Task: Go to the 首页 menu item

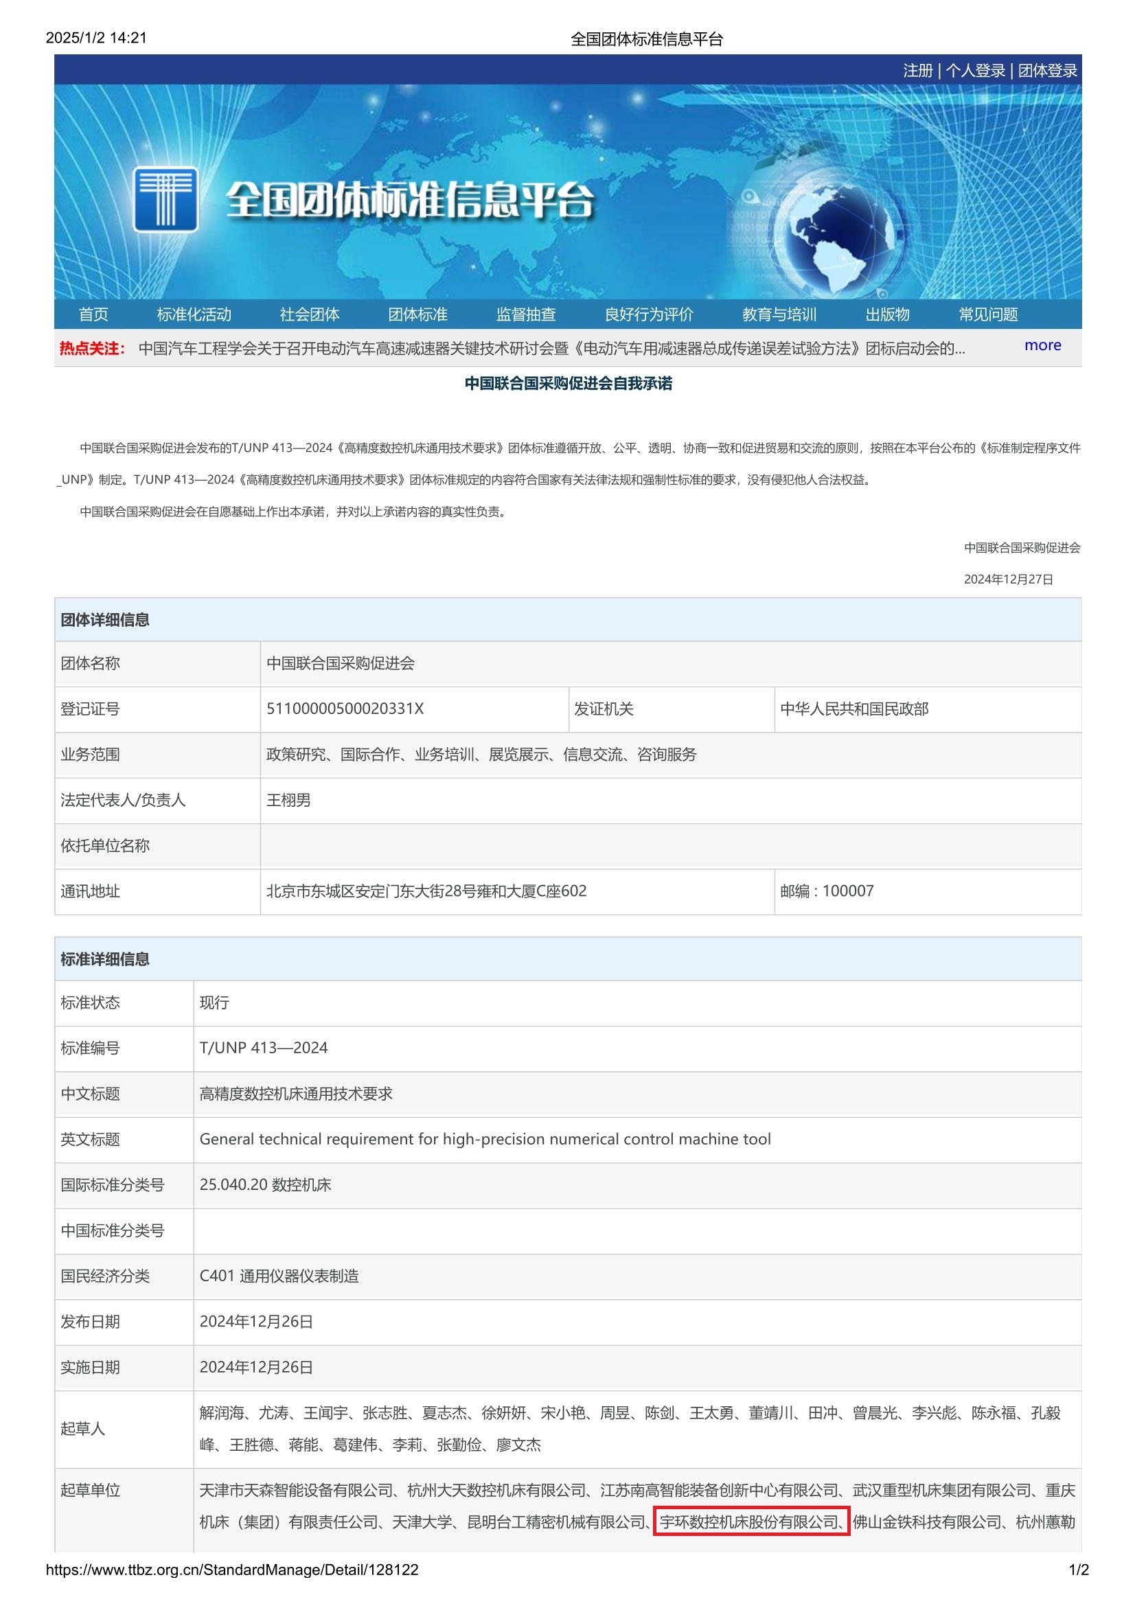Action: tap(93, 314)
